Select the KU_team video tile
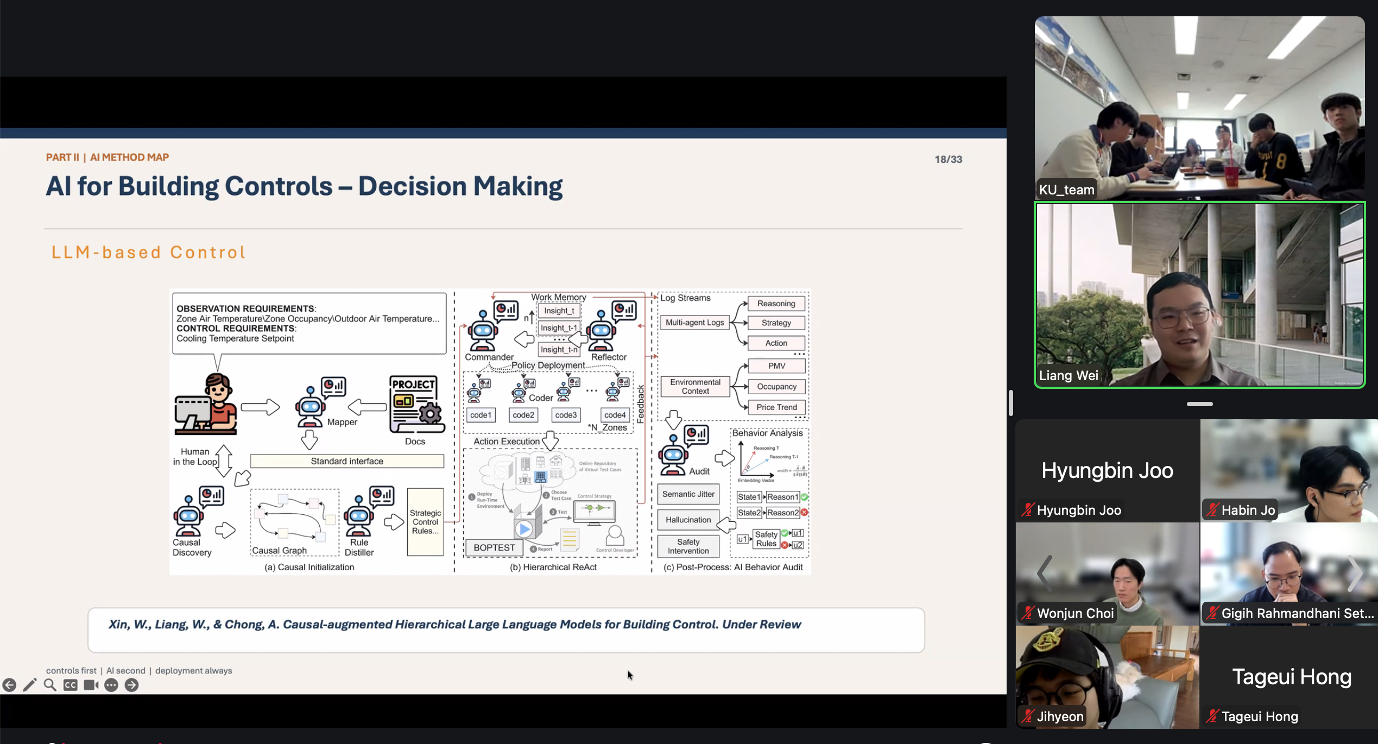This screenshot has width=1378, height=744. [x=1199, y=108]
